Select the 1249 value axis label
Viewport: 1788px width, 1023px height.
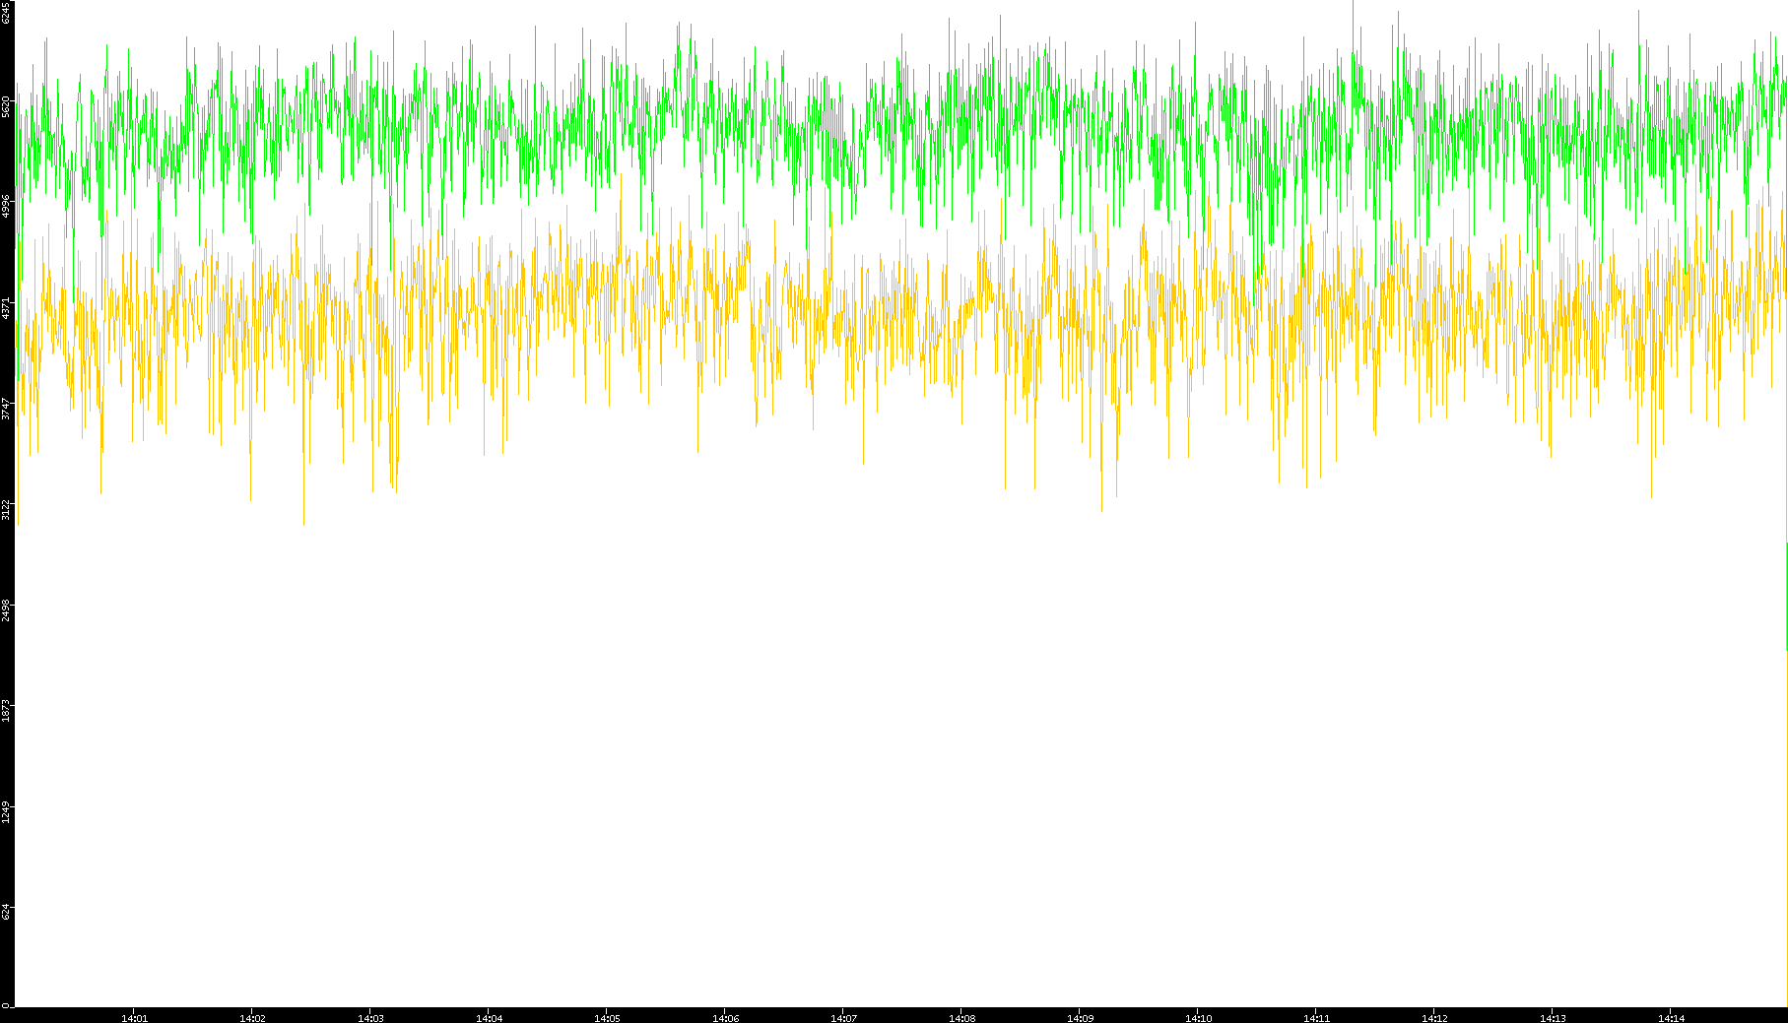(7, 811)
